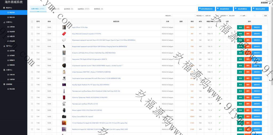Check the box for product ID 1758
This screenshot has height=135, width=273.
pyautogui.click(x=32, y=27)
